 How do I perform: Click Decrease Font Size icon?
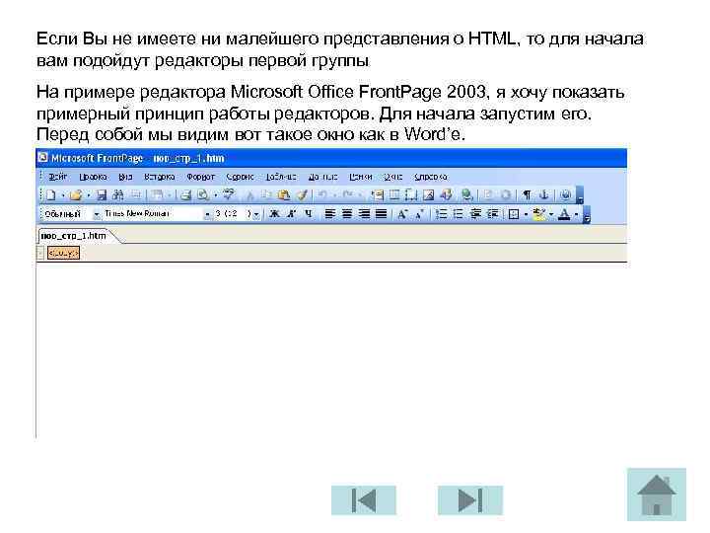pyautogui.click(x=419, y=214)
